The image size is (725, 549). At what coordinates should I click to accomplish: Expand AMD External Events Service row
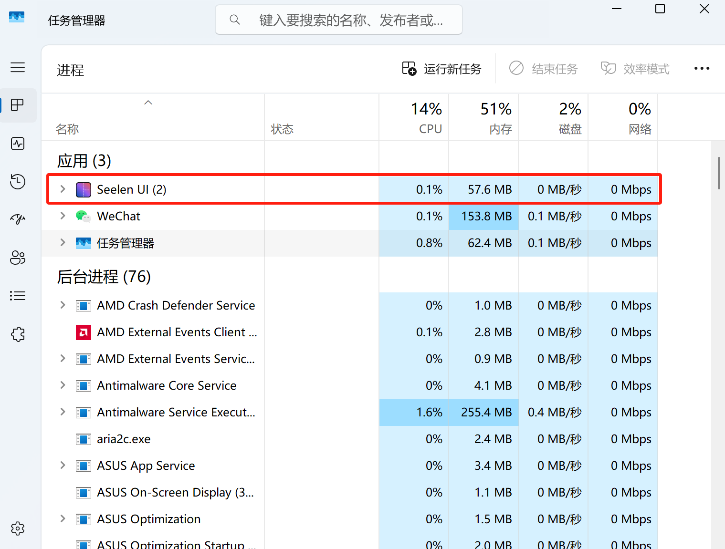pyautogui.click(x=63, y=359)
